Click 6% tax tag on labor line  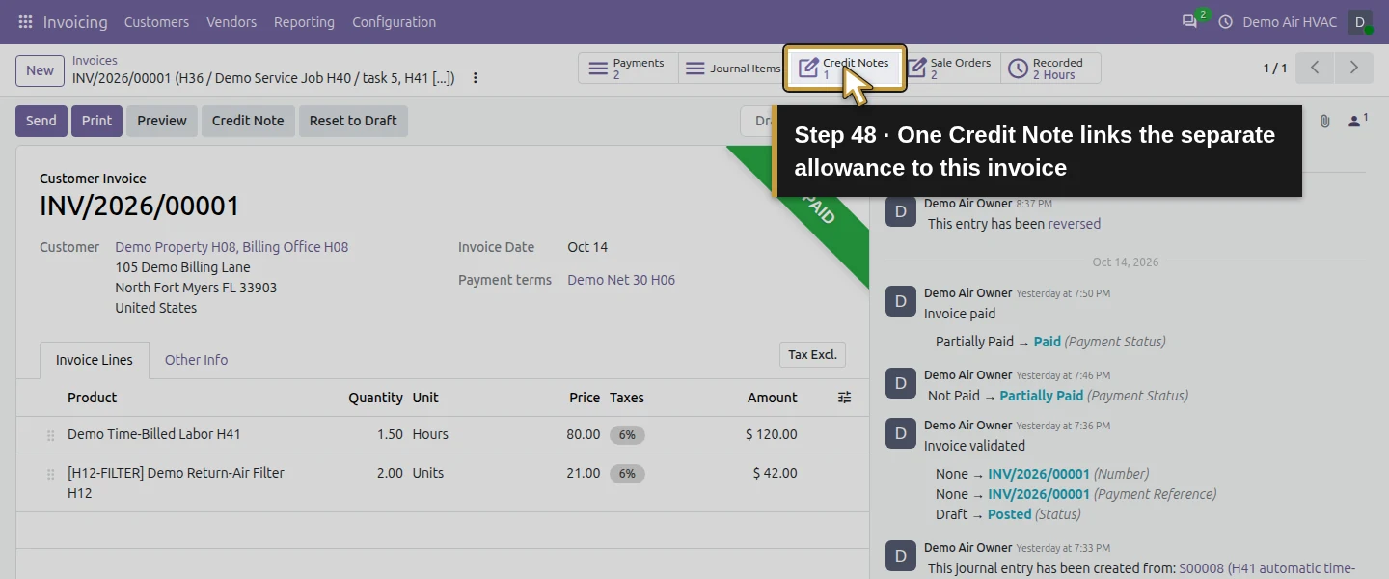(627, 435)
